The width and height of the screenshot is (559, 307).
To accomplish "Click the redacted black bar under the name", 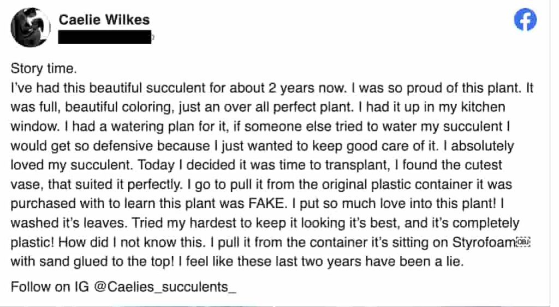I will coord(105,37).
